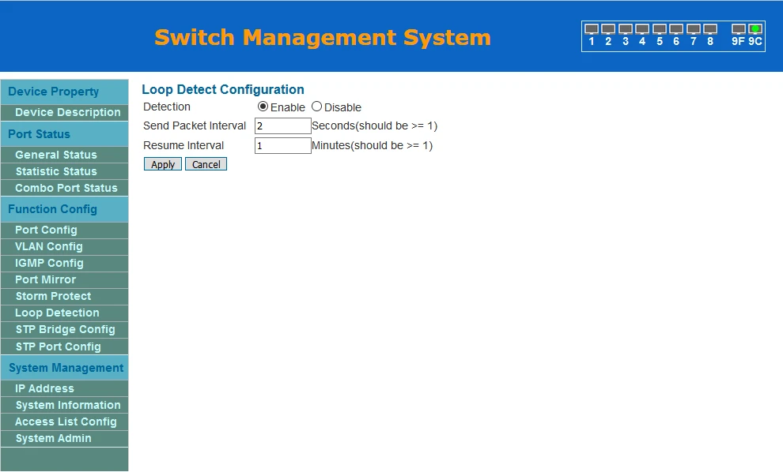Navigate to STP Bridge Config
The width and height of the screenshot is (783, 472).
coord(65,329)
